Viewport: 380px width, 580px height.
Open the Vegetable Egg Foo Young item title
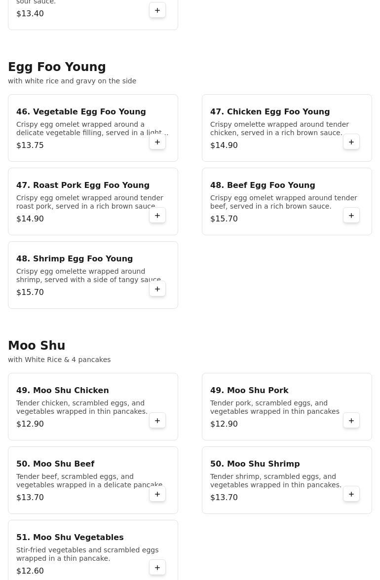(81, 112)
